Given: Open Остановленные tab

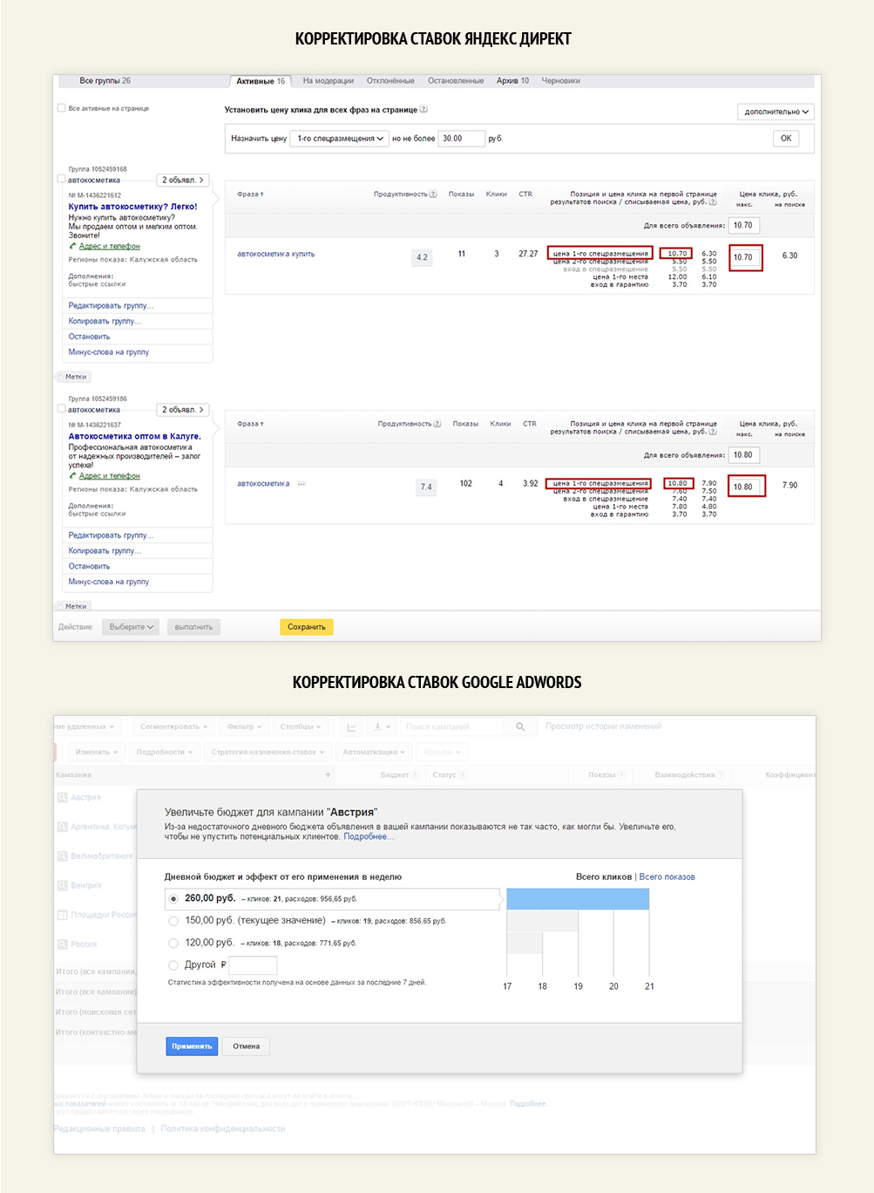Looking at the screenshot, I should point(456,80).
